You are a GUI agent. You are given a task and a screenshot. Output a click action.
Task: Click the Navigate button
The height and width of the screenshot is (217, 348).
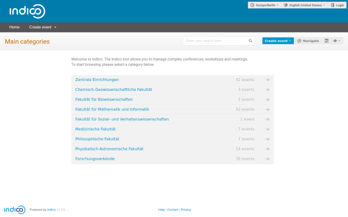pos(308,41)
